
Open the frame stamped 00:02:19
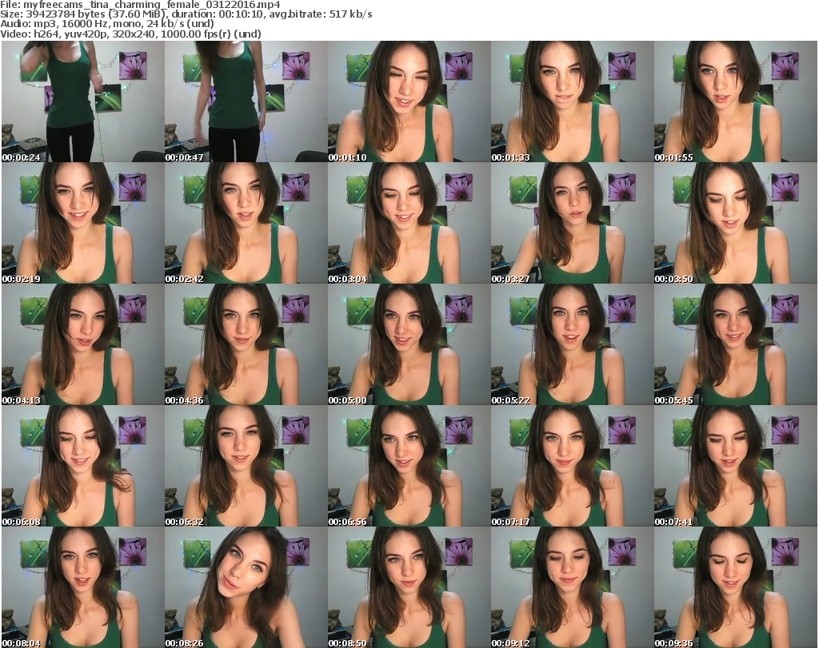coord(83,223)
